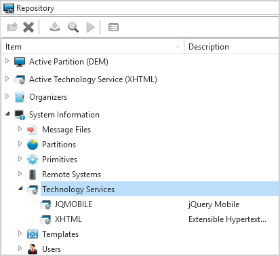Click the Description column header
Viewport: 280px width, 256px height.
(x=231, y=47)
